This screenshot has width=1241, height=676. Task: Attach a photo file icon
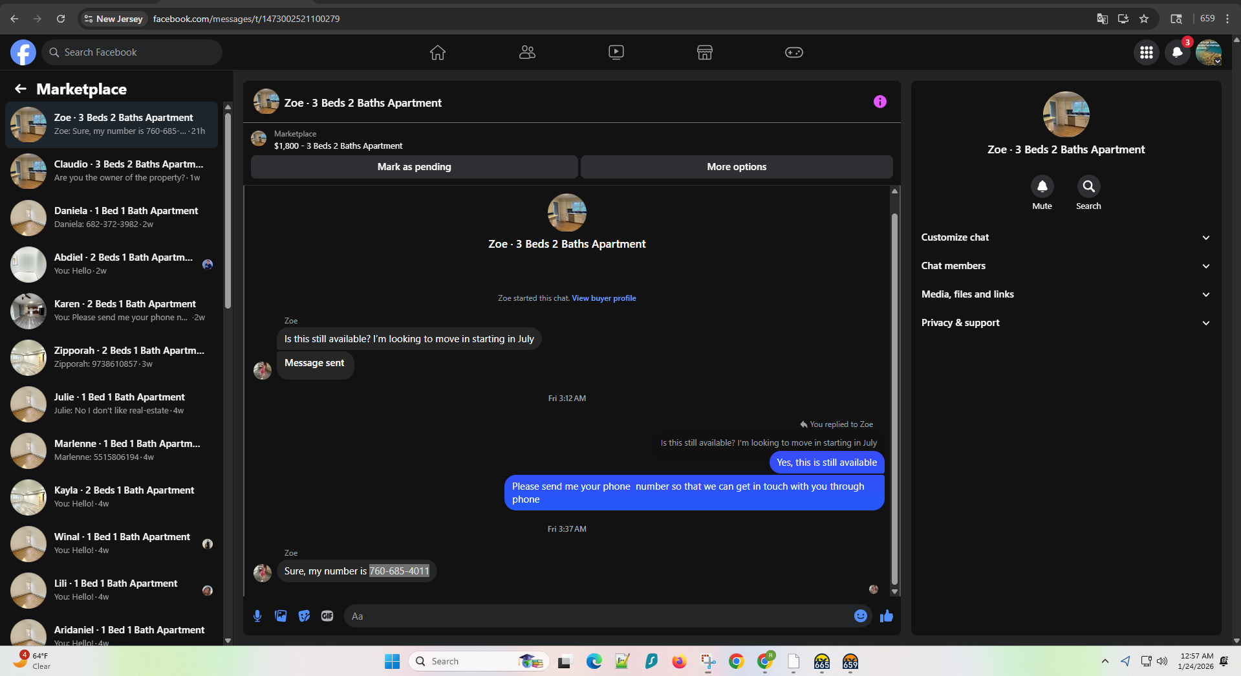pos(281,616)
